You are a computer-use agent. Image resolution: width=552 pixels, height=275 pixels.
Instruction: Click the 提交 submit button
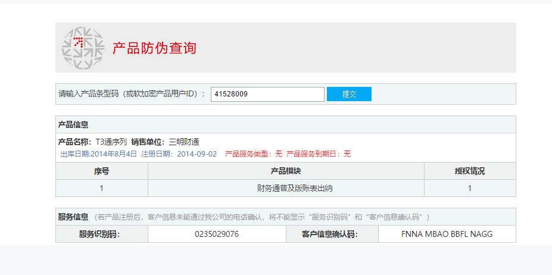tap(349, 94)
